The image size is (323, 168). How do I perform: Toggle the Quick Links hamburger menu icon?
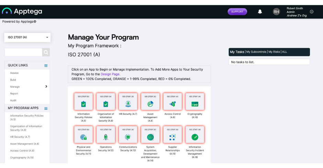(46, 66)
